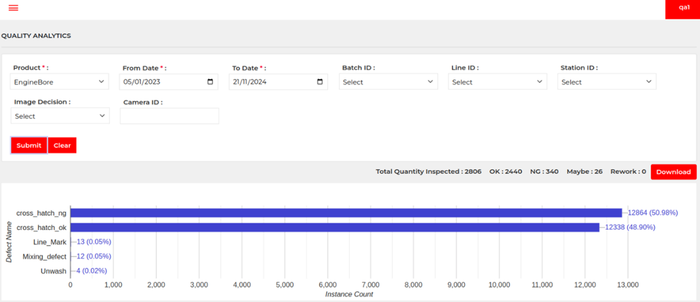Click the 12864 (50.98%) value label
This screenshot has width=700, height=302.
click(653, 213)
